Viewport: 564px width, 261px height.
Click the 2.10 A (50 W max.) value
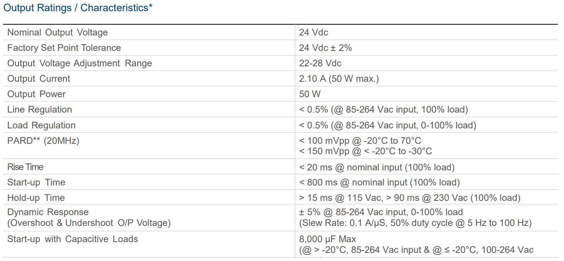point(339,79)
